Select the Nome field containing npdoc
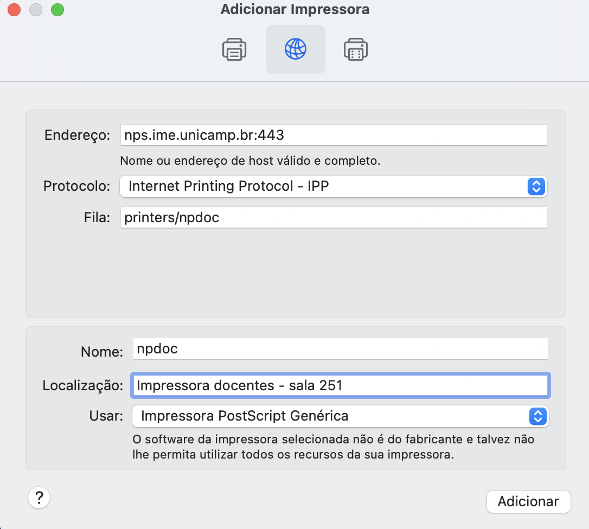Image resolution: width=589 pixels, height=529 pixels. (x=340, y=349)
